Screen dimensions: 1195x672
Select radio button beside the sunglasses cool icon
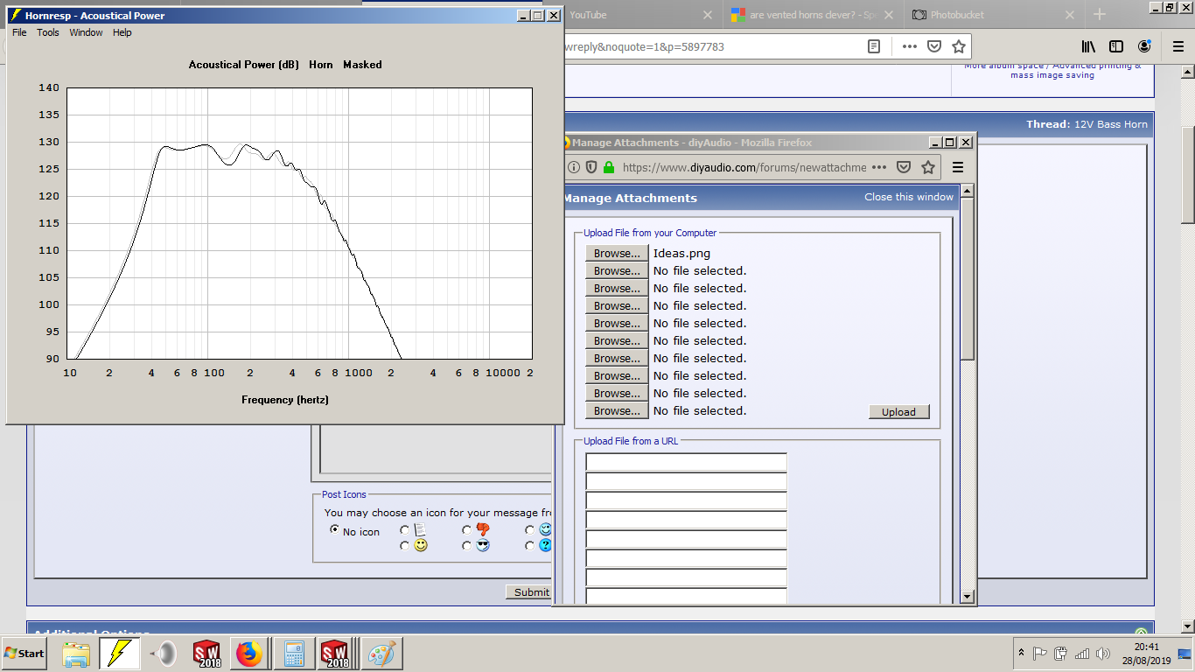coord(467,545)
